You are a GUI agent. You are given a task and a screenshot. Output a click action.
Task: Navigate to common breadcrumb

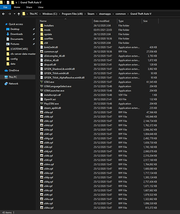(121, 14)
